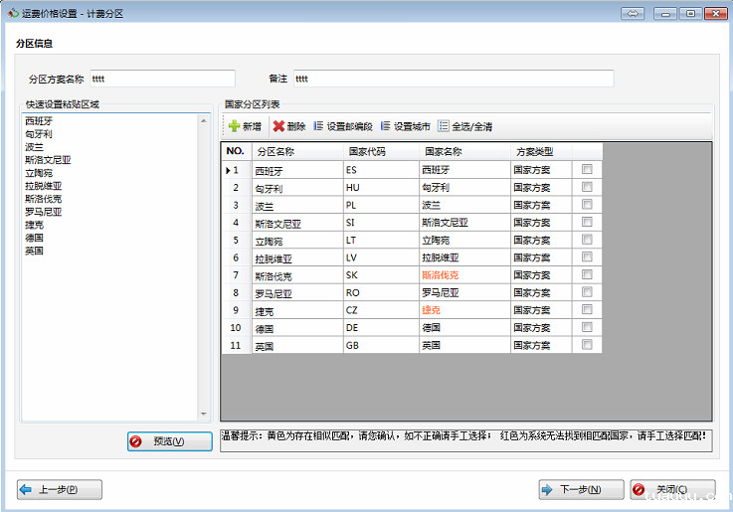
Task: Click country code cell RO
Action: click(382, 292)
